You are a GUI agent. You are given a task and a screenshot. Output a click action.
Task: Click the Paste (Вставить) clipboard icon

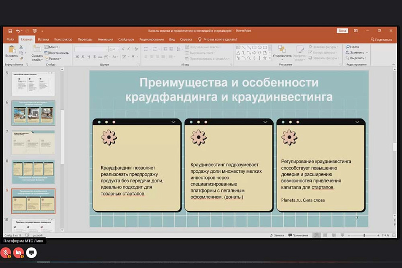pos(11,50)
